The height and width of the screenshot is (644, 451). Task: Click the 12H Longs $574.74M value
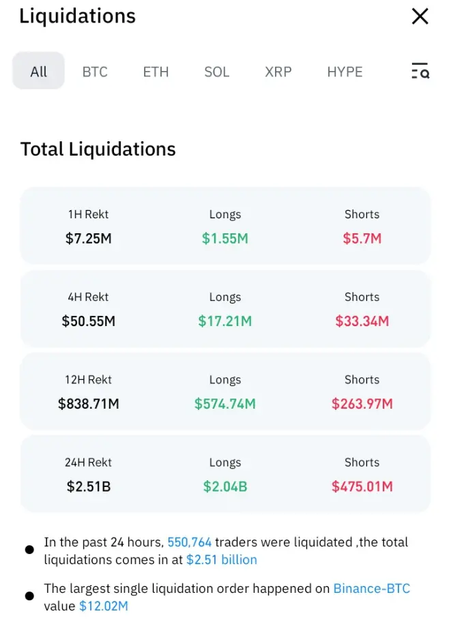[x=225, y=404]
